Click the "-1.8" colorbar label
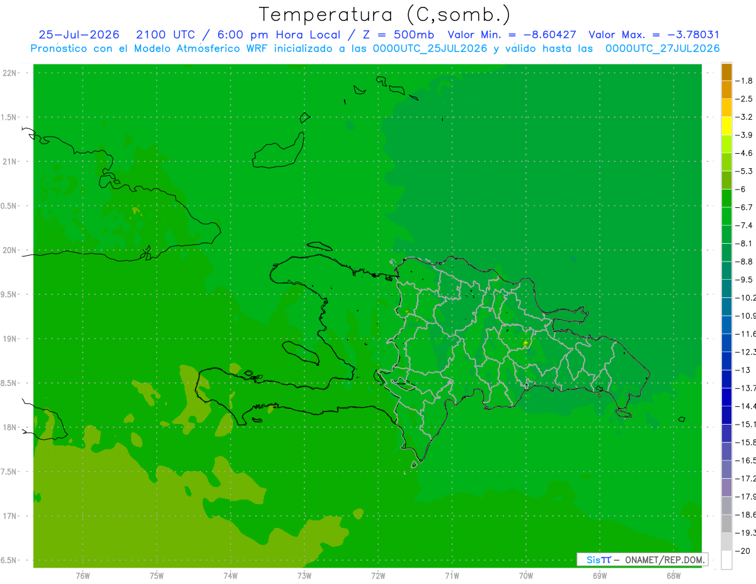 coord(745,81)
